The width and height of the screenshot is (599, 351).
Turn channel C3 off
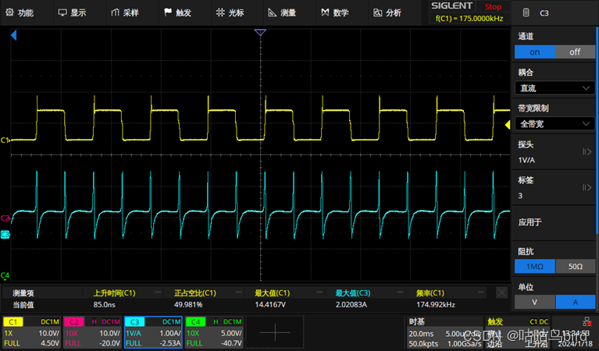575,52
